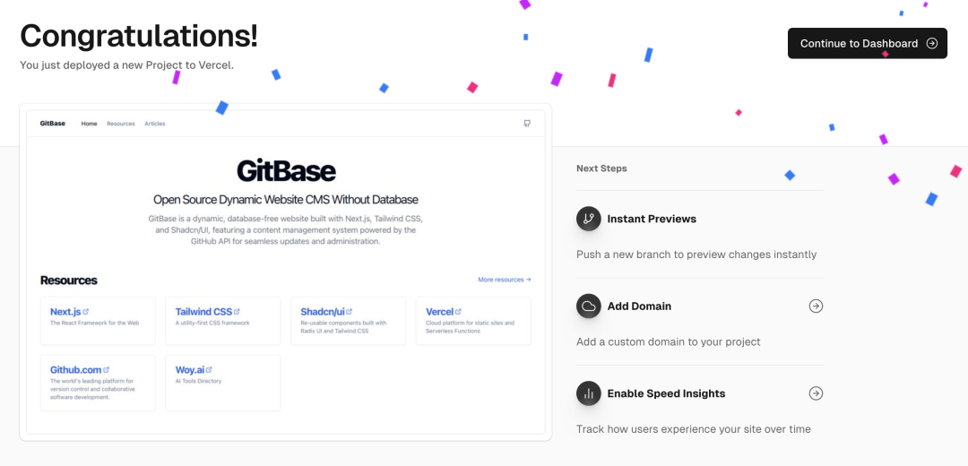Click the Enable Speed Insights heading
Image resolution: width=968 pixels, height=466 pixels.
coord(666,393)
